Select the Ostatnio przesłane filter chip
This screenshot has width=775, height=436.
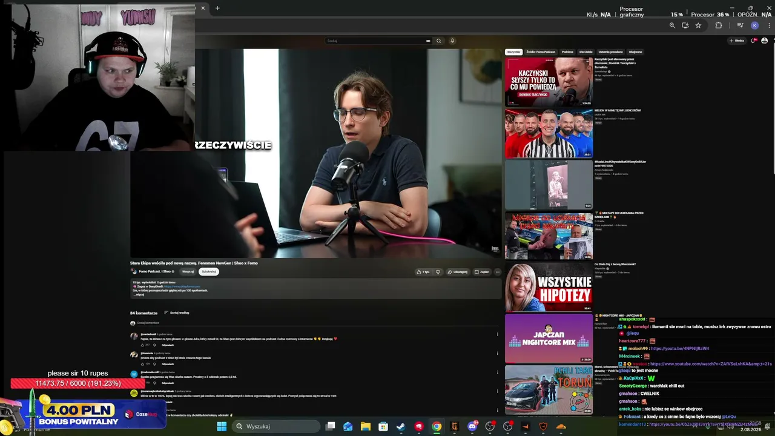pyautogui.click(x=611, y=52)
